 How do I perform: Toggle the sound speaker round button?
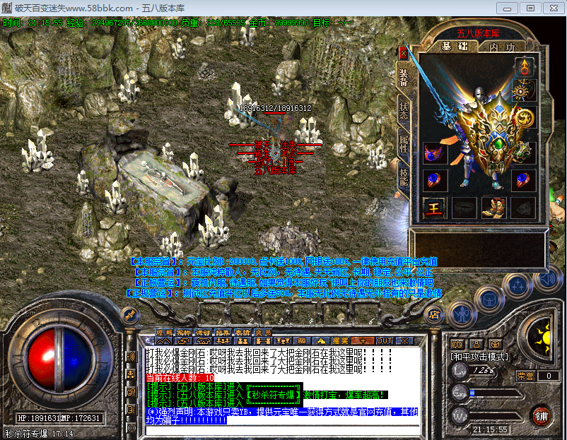click(549, 279)
